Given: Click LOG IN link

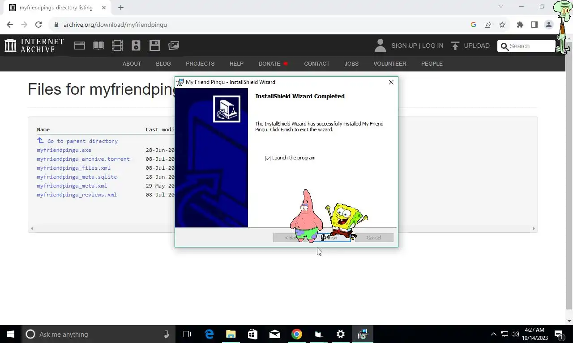Looking at the screenshot, I should click(x=432, y=46).
